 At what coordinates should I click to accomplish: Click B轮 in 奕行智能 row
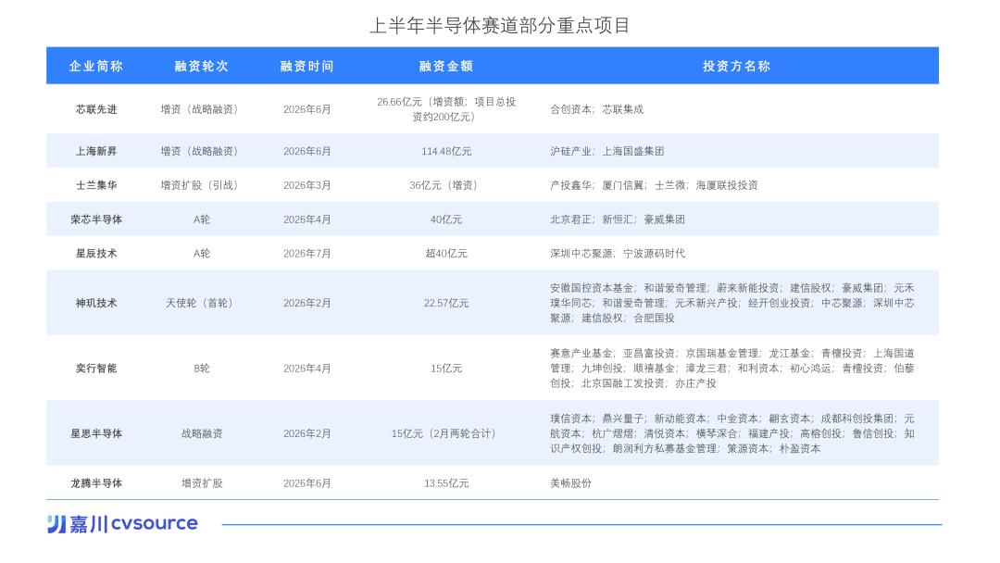pyautogui.click(x=202, y=369)
